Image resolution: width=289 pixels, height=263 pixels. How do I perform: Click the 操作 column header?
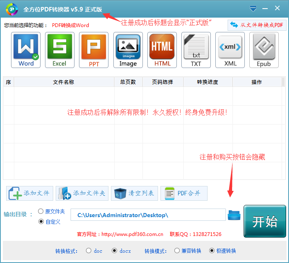[x=257, y=82]
